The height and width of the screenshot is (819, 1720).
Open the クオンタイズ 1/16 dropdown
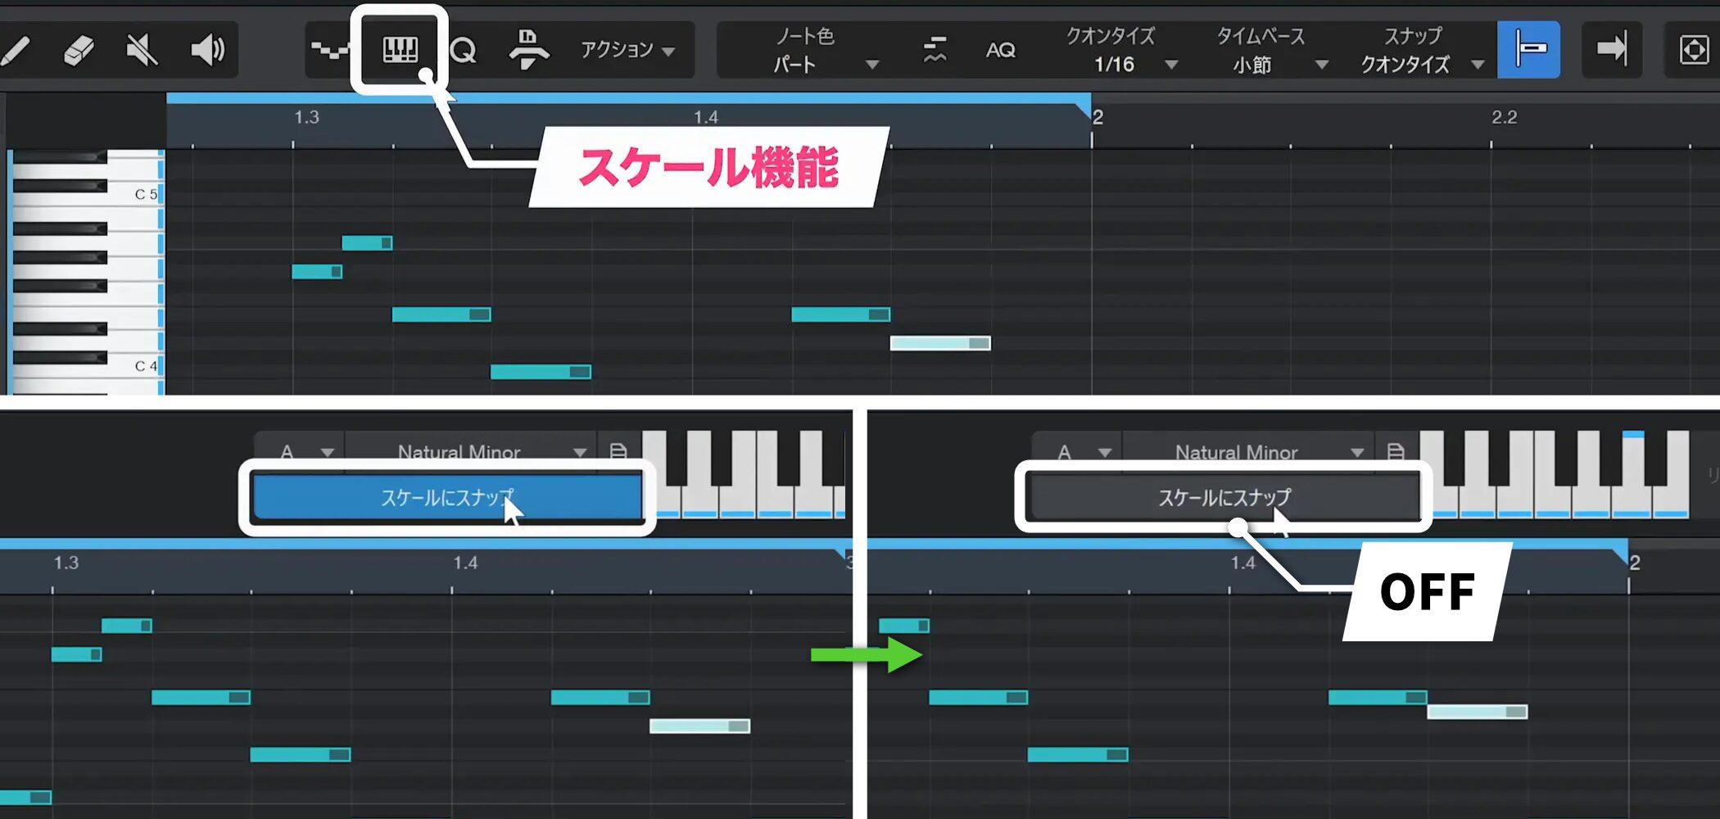click(x=1120, y=51)
